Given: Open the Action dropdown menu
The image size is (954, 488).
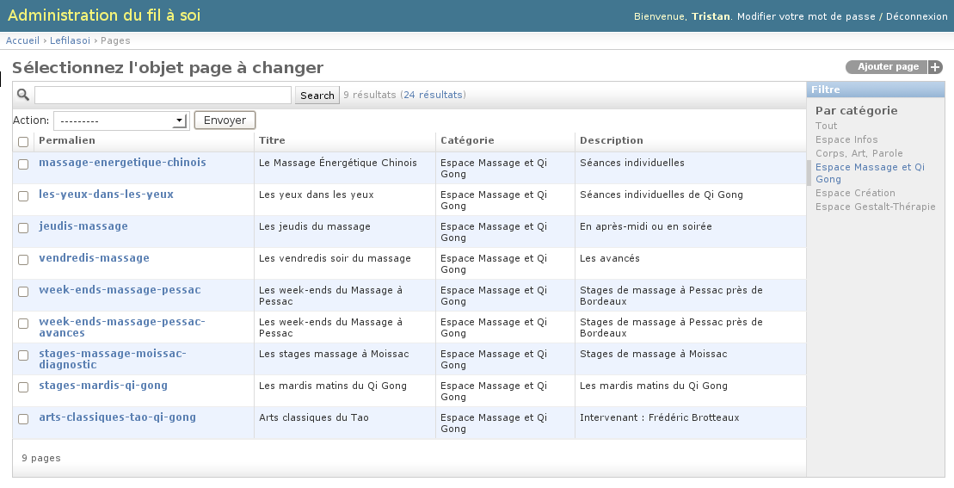Looking at the screenshot, I should (x=120, y=121).
